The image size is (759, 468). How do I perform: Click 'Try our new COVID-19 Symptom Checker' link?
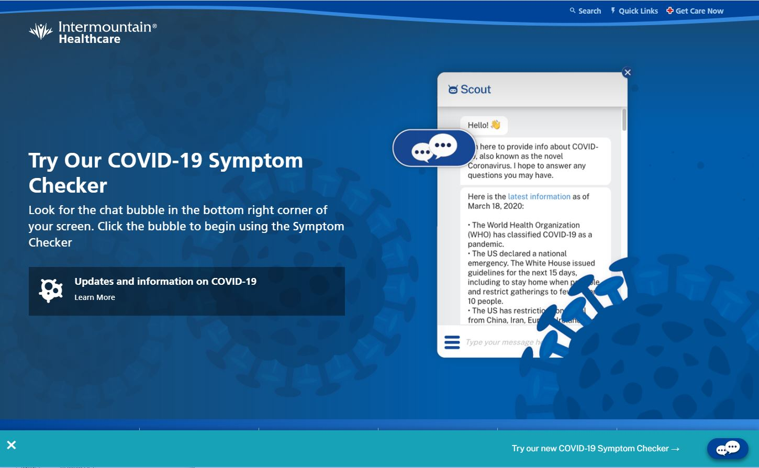point(596,449)
